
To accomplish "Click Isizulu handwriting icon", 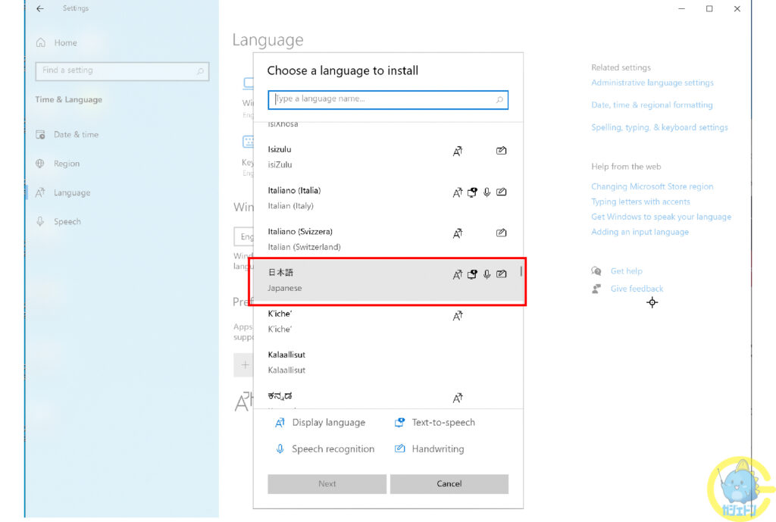I will [502, 151].
